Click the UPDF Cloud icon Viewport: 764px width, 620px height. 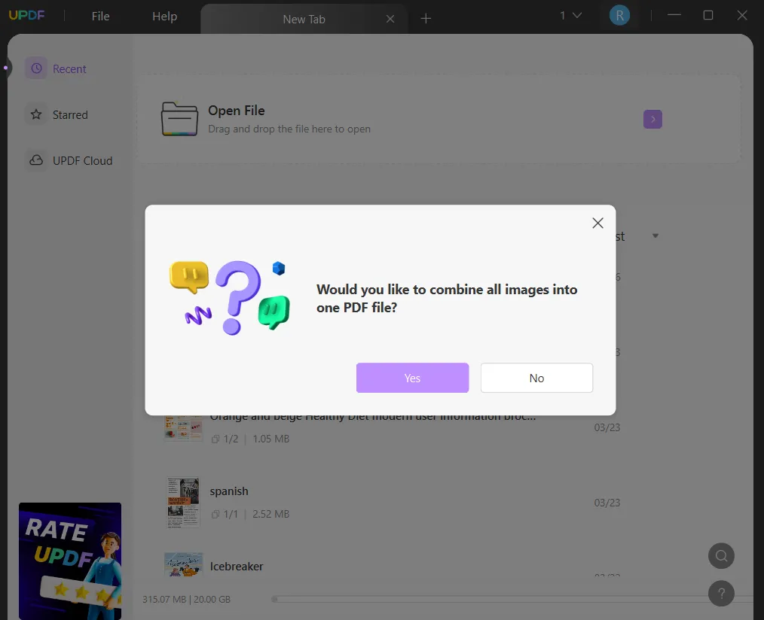click(37, 160)
